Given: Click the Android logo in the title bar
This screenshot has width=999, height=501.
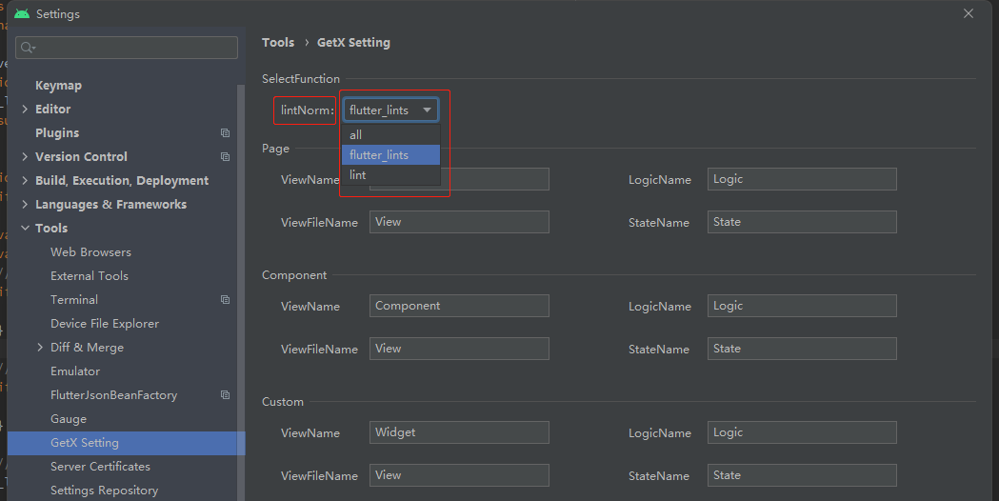Looking at the screenshot, I should (22, 13).
